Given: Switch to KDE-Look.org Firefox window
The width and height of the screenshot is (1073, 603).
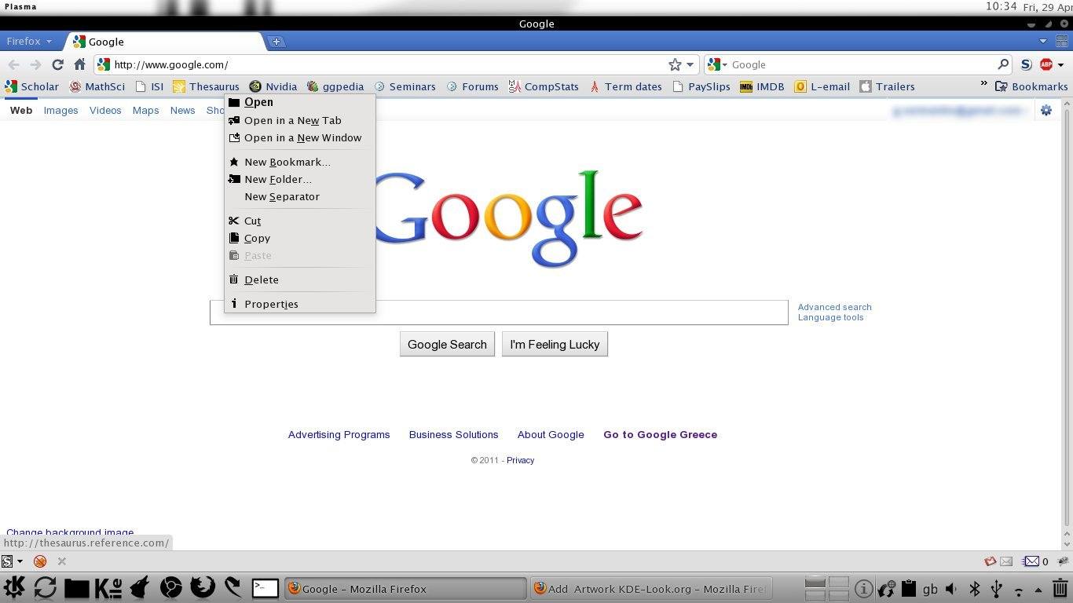Looking at the screenshot, I should (x=651, y=588).
